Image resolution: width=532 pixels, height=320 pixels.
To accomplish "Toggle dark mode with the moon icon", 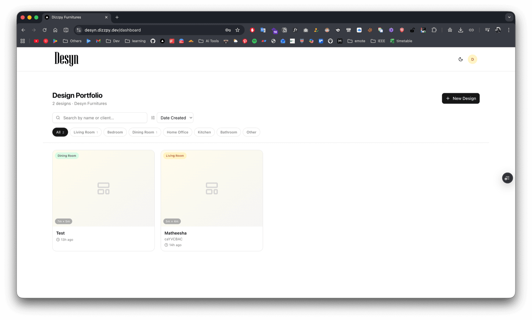I will point(461,59).
